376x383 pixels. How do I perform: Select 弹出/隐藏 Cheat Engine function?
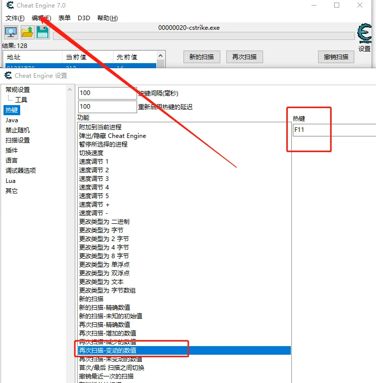pos(184,136)
